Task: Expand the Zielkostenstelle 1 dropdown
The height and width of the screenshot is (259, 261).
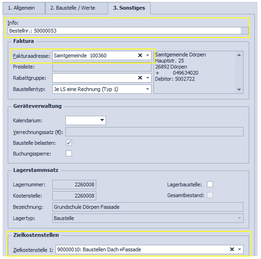Action: click(240, 249)
